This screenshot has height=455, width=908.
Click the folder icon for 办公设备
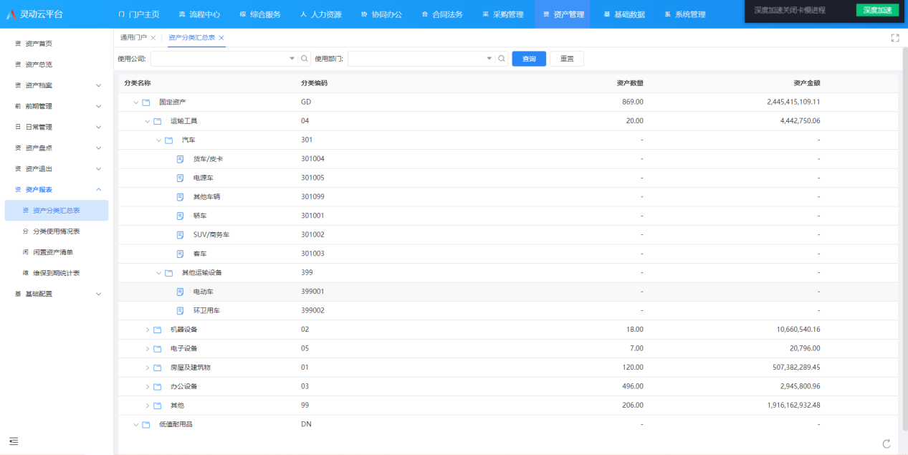coord(158,387)
